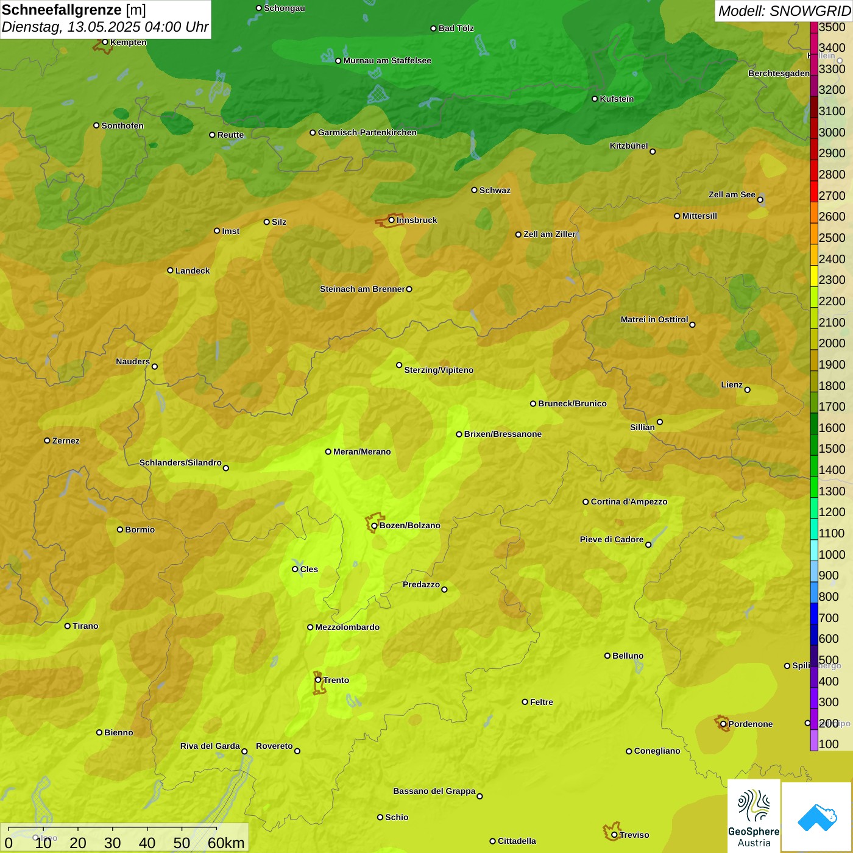
Task: Click the Bruneck/Brunico location dot
Action: 533,403
